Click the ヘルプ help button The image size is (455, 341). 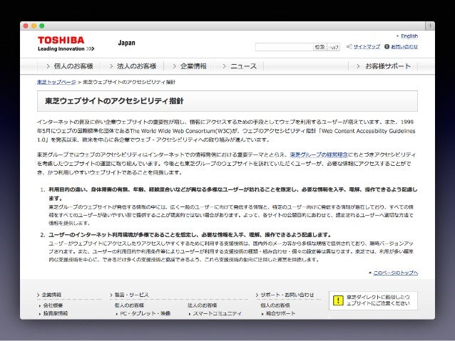[334, 47]
